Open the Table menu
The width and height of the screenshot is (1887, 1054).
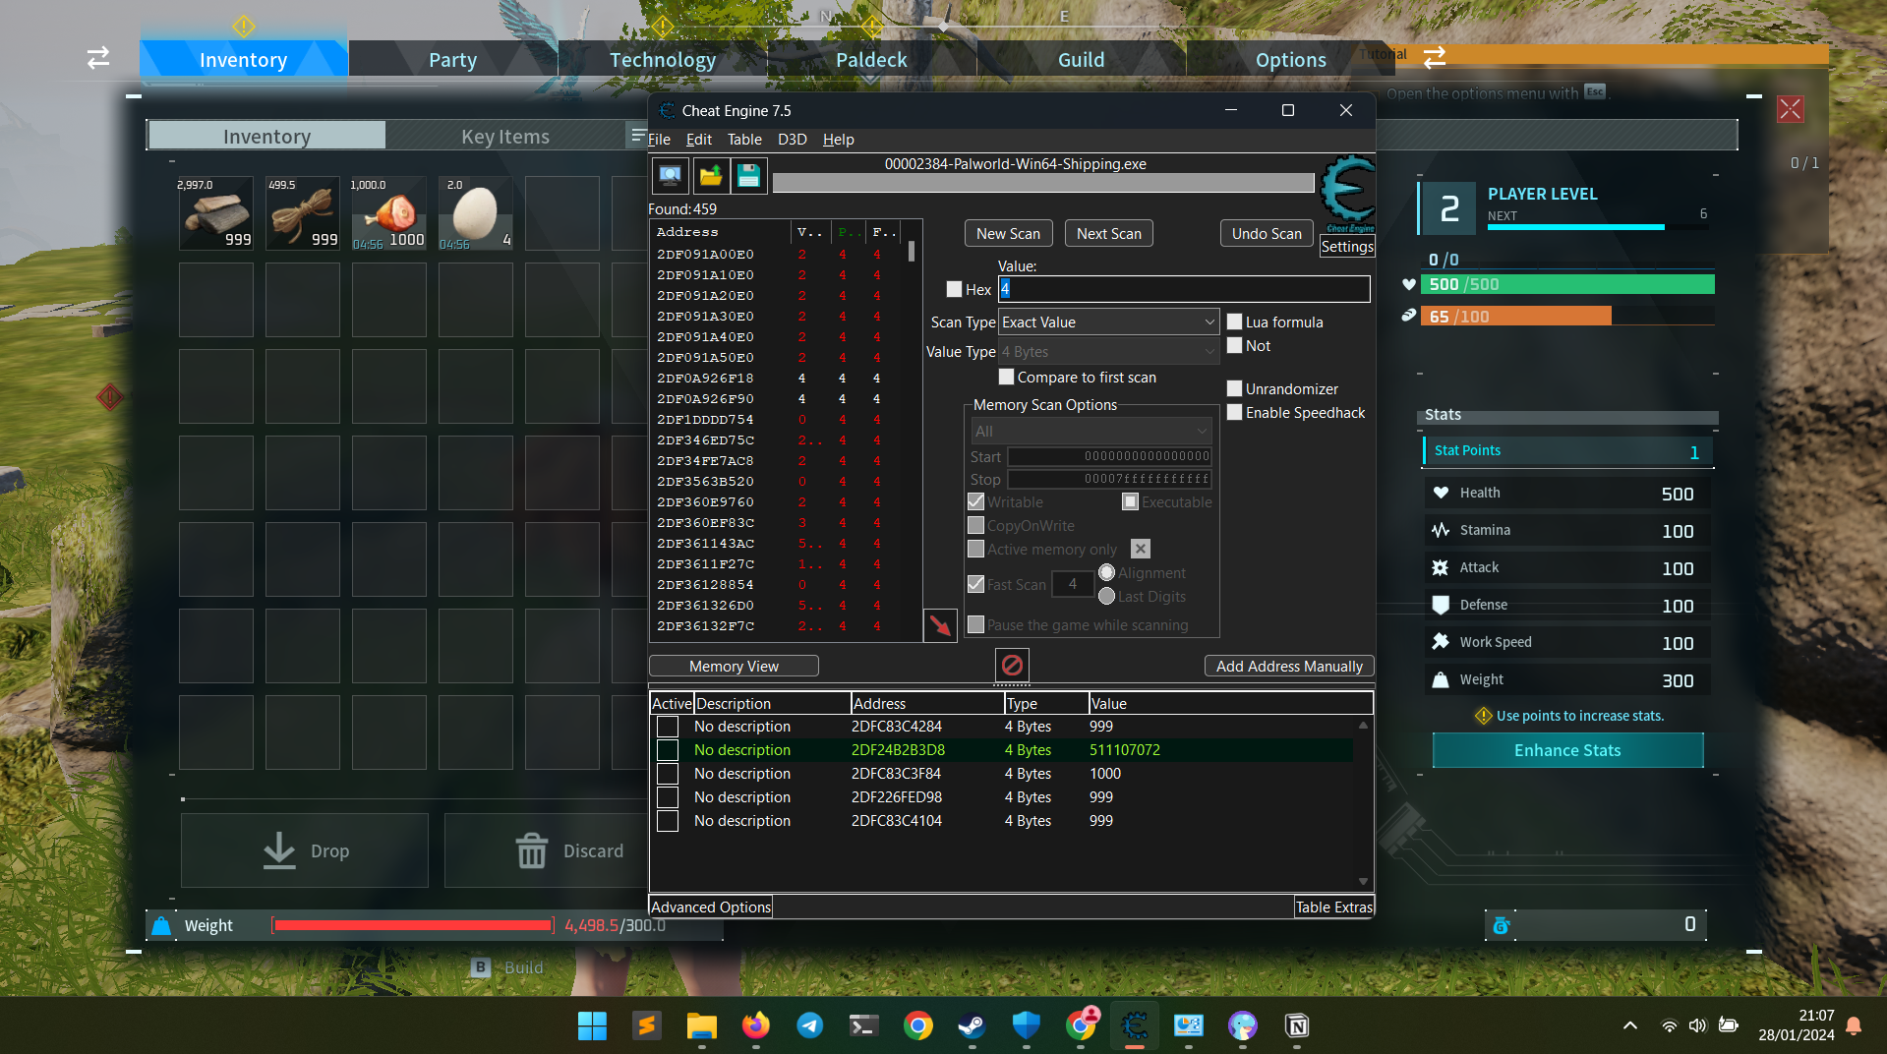pos(744,139)
